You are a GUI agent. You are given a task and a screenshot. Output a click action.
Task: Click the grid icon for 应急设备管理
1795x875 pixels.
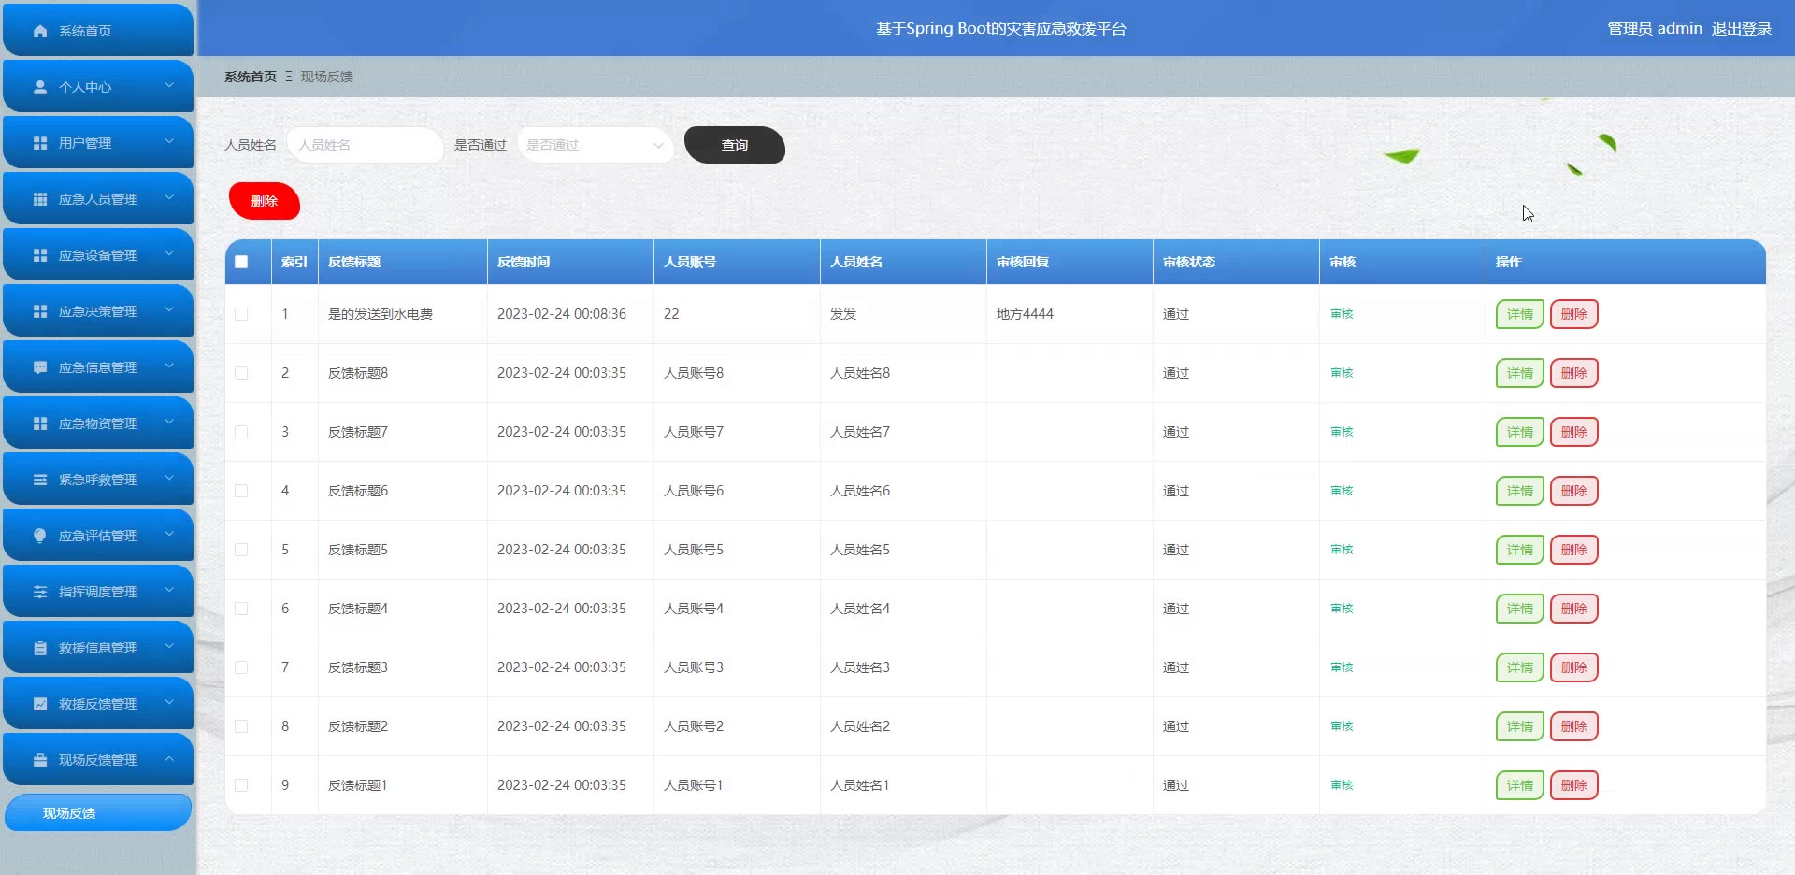point(40,255)
